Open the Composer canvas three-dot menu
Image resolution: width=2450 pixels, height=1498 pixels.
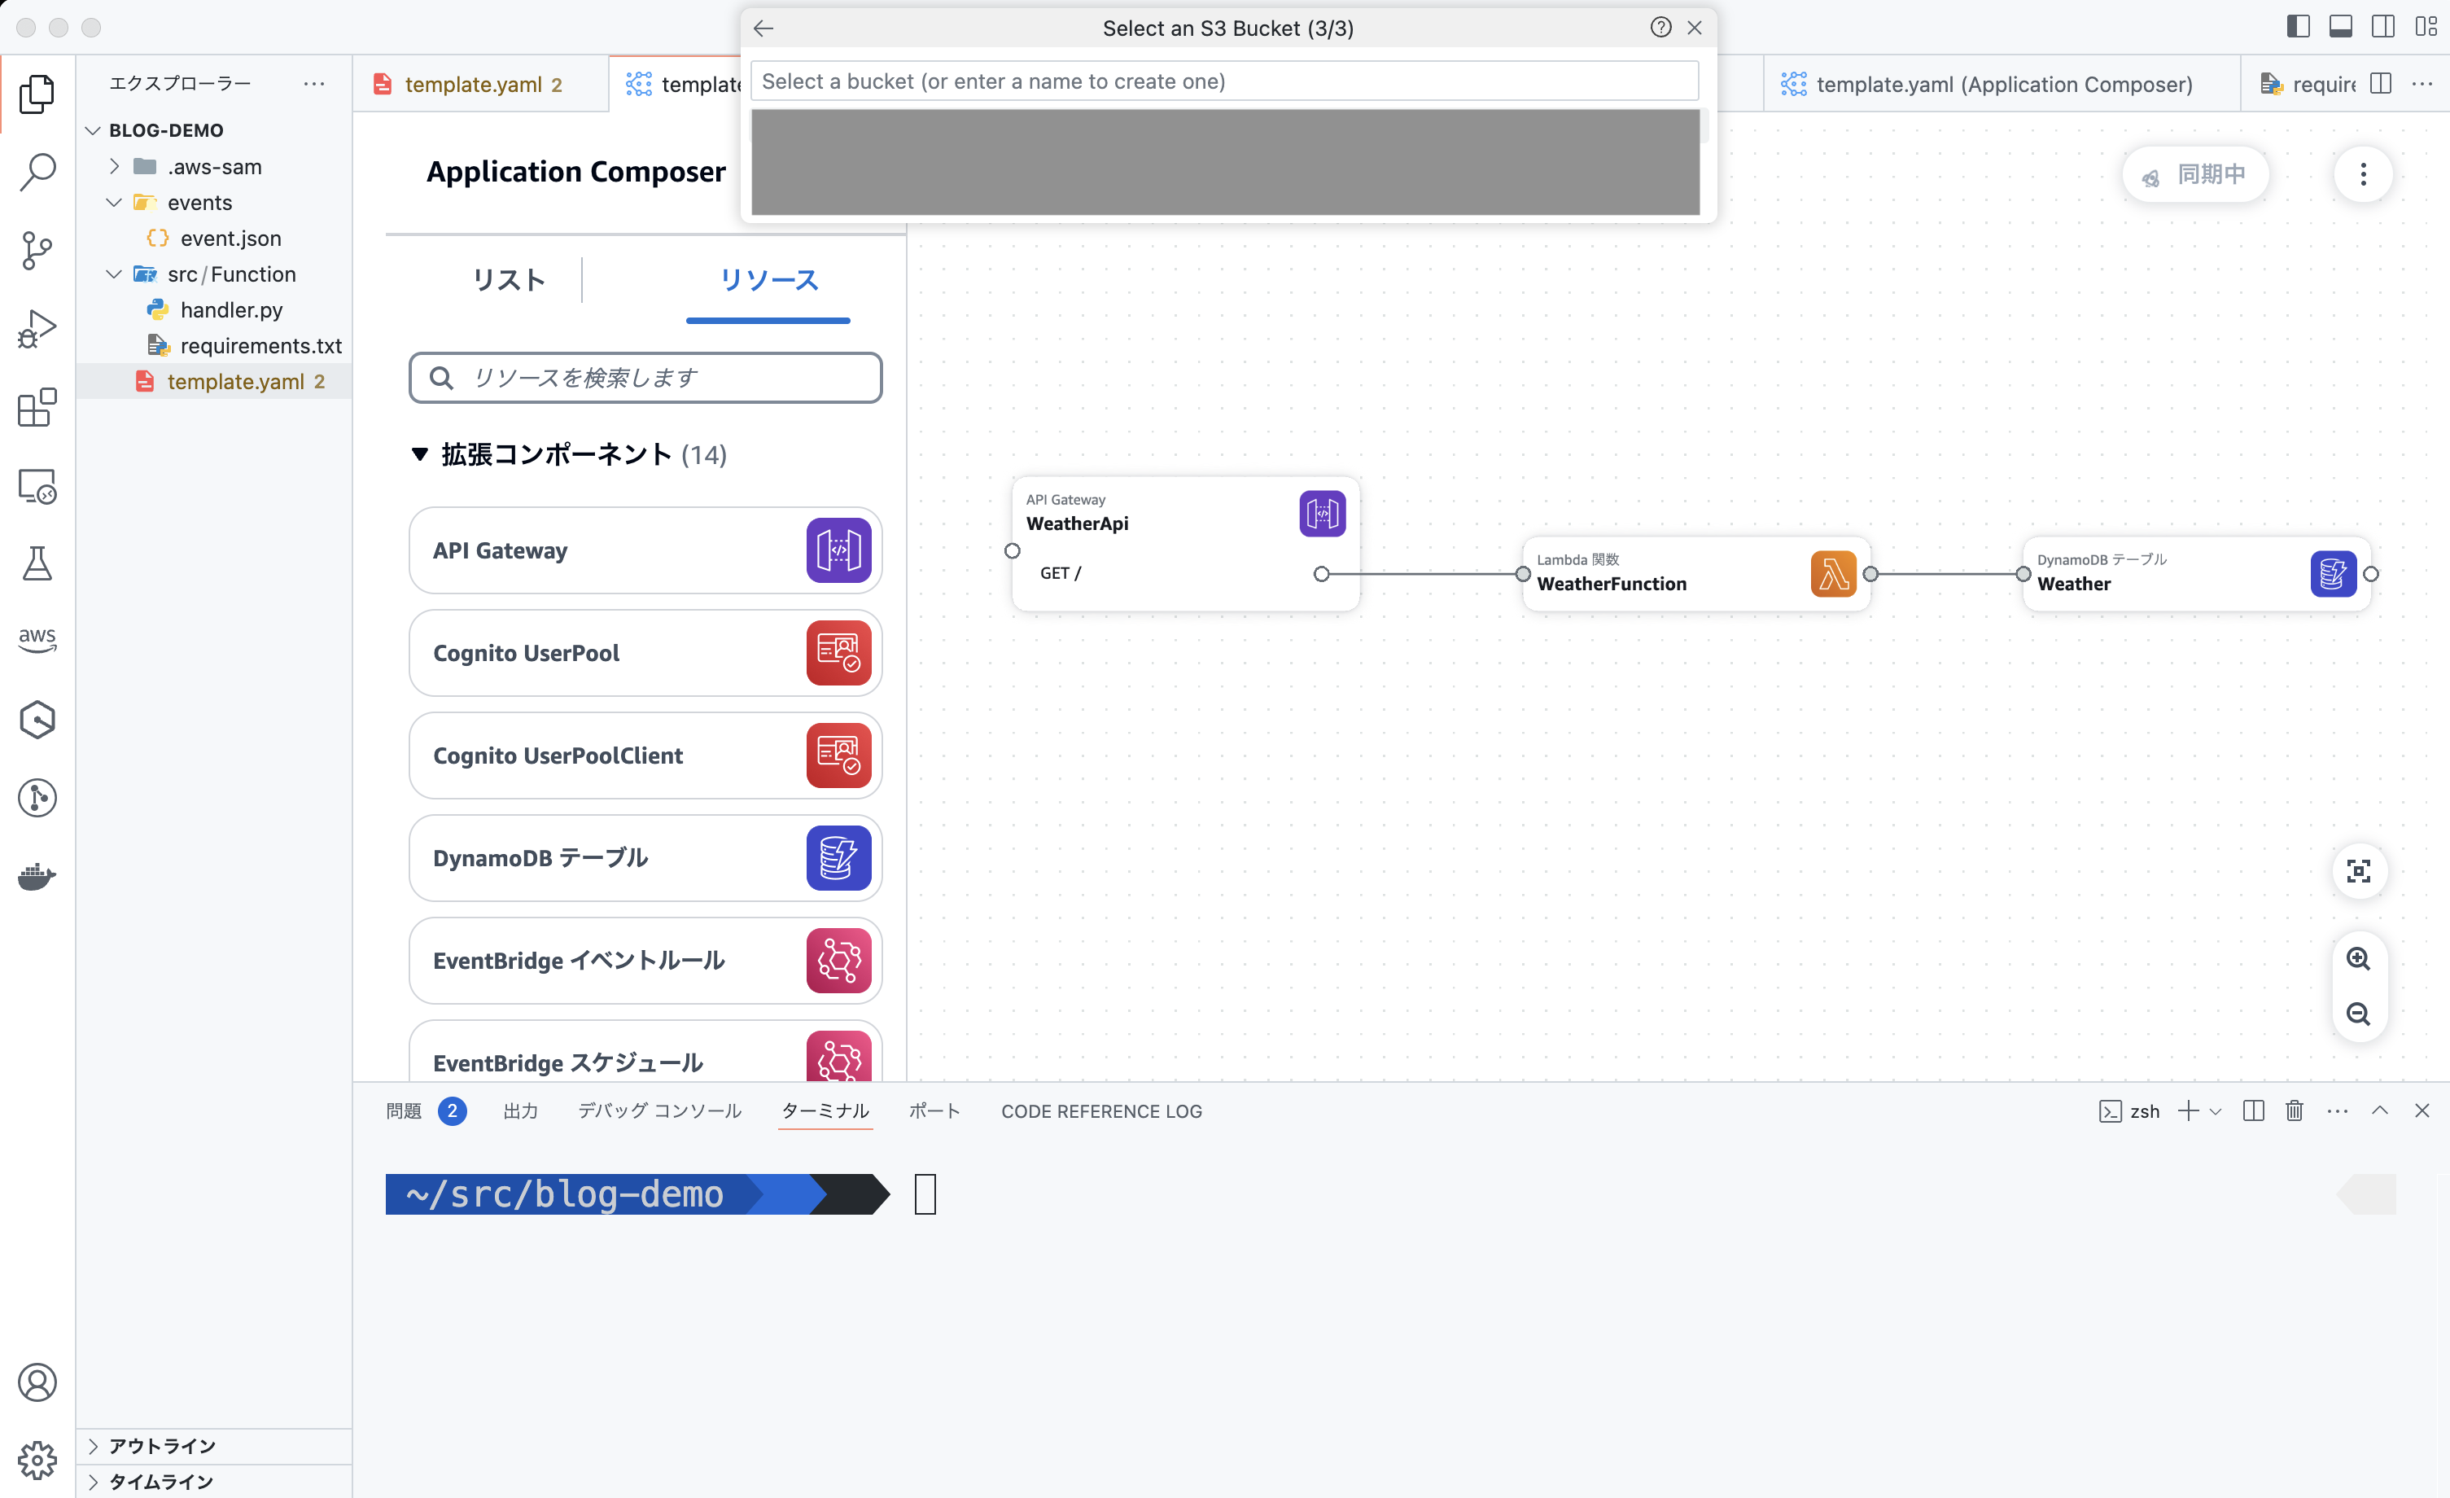coord(2364,174)
